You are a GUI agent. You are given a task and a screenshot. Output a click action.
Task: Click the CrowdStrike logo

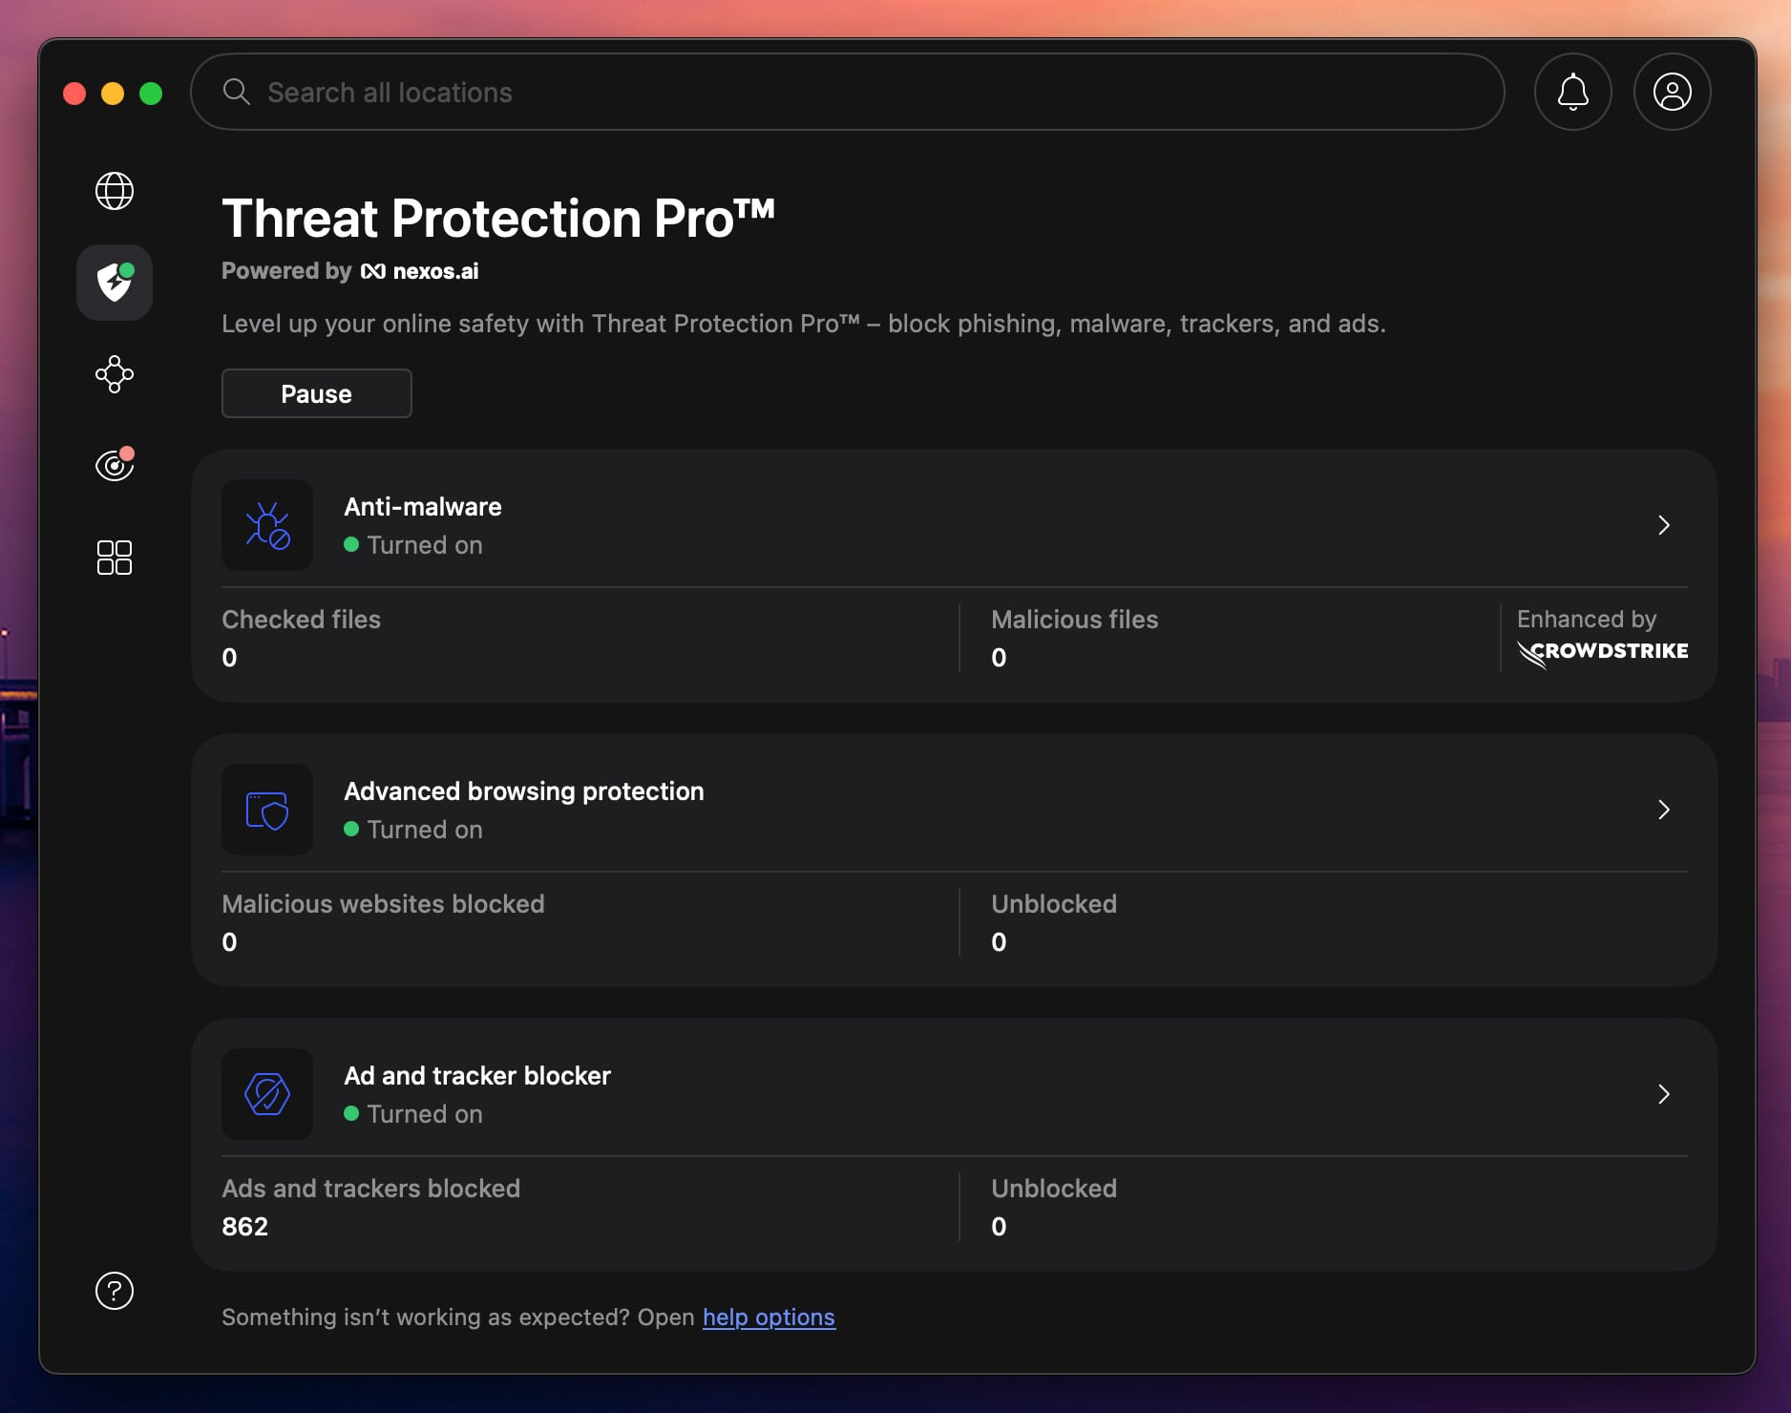pyautogui.click(x=1603, y=653)
